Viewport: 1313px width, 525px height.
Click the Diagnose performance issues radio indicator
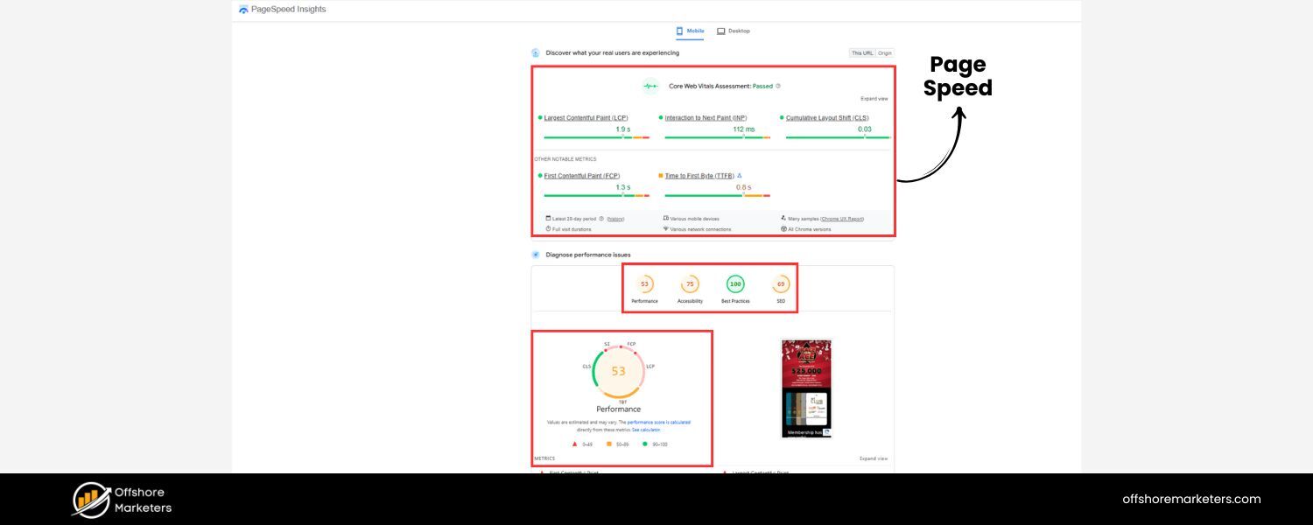click(x=535, y=255)
